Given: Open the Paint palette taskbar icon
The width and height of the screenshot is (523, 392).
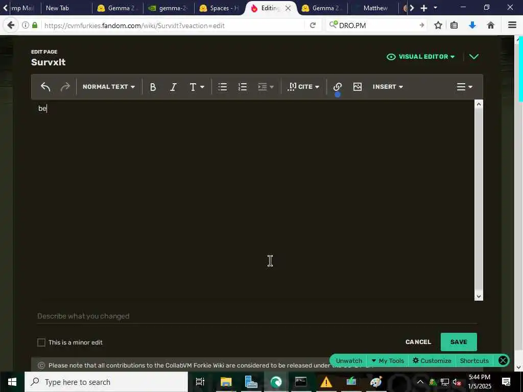Looking at the screenshot, I should point(376,382).
